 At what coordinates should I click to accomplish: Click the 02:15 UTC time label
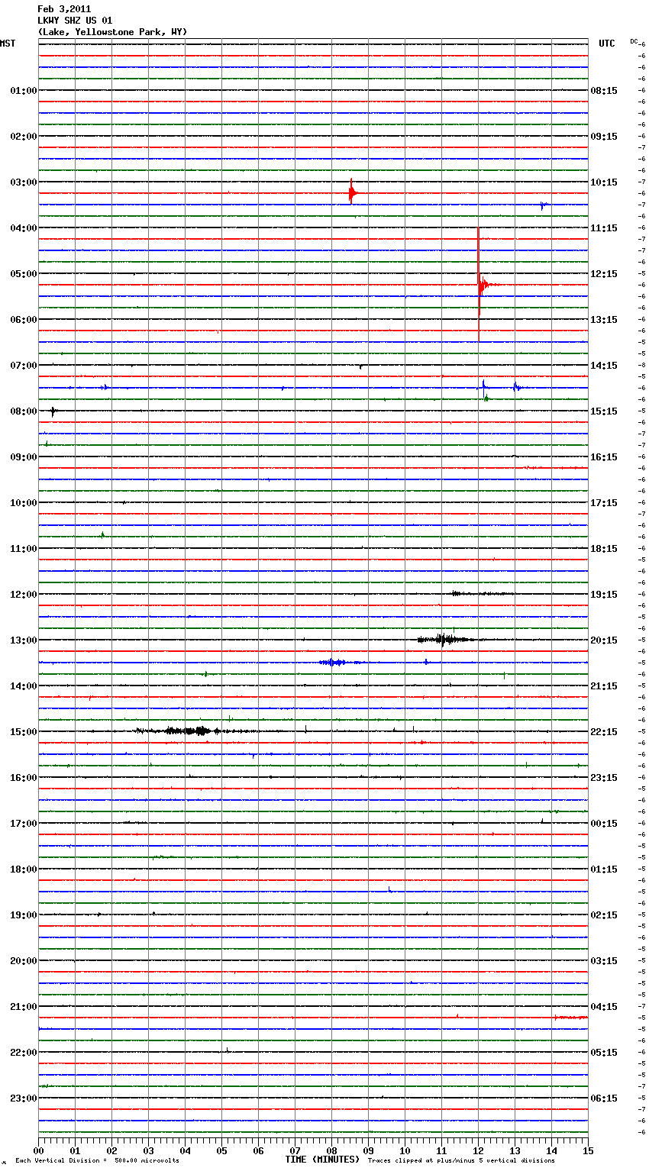coord(604,915)
